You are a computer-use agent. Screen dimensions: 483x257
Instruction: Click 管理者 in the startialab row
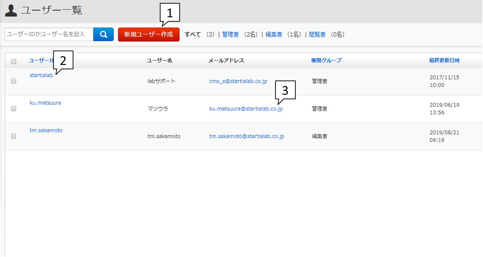320,81
